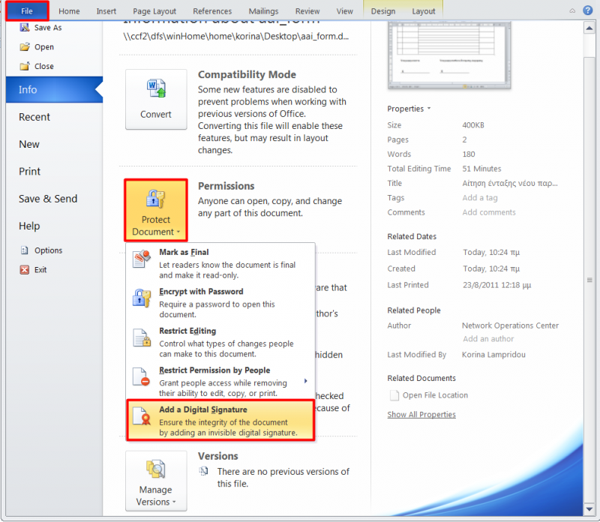Screen dimensions: 600x522
Task: Click the Open File Location link
Action: pyautogui.click(x=435, y=395)
